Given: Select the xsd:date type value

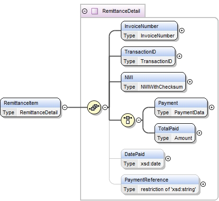Looking at the screenshot, I should click(x=151, y=164).
